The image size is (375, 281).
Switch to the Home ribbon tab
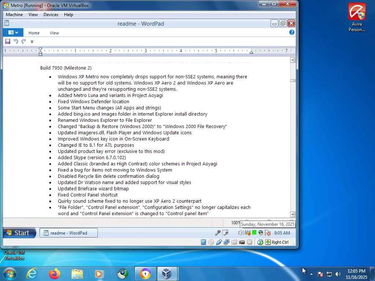(34, 33)
